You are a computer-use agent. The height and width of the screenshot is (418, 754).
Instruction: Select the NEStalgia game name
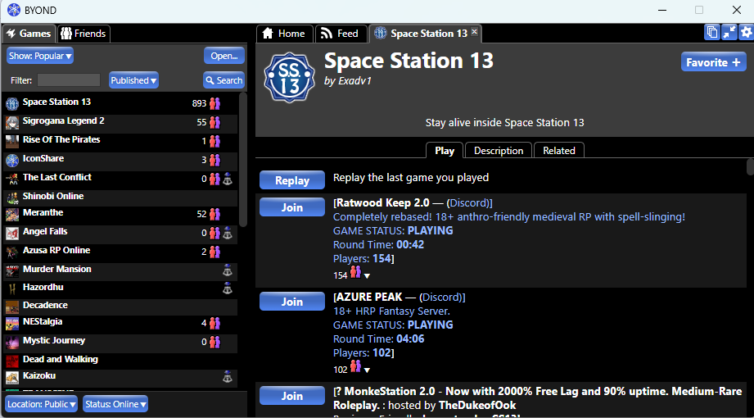pos(43,321)
